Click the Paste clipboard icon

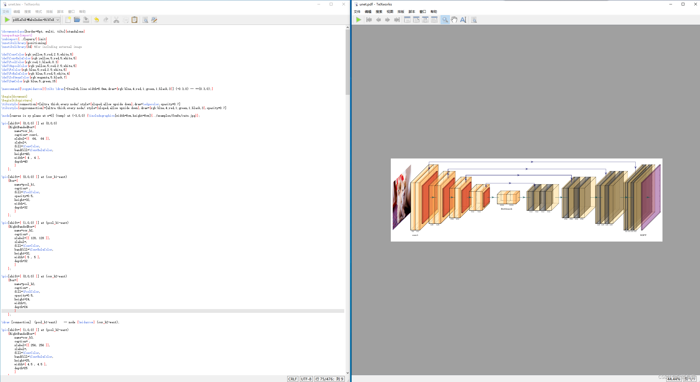click(134, 20)
